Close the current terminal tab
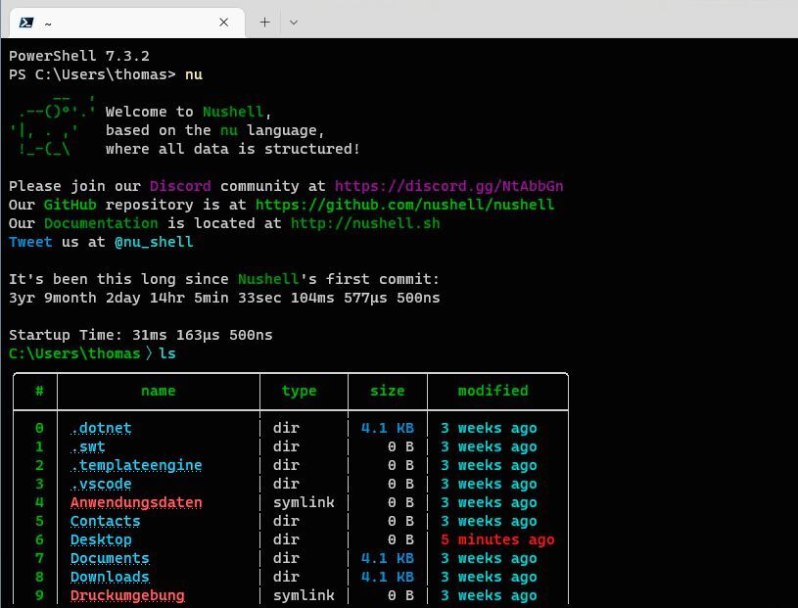 coord(223,22)
